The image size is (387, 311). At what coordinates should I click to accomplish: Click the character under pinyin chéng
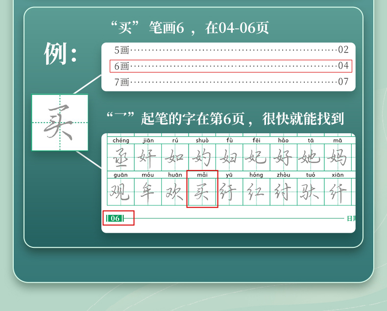pyautogui.click(x=121, y=158)
